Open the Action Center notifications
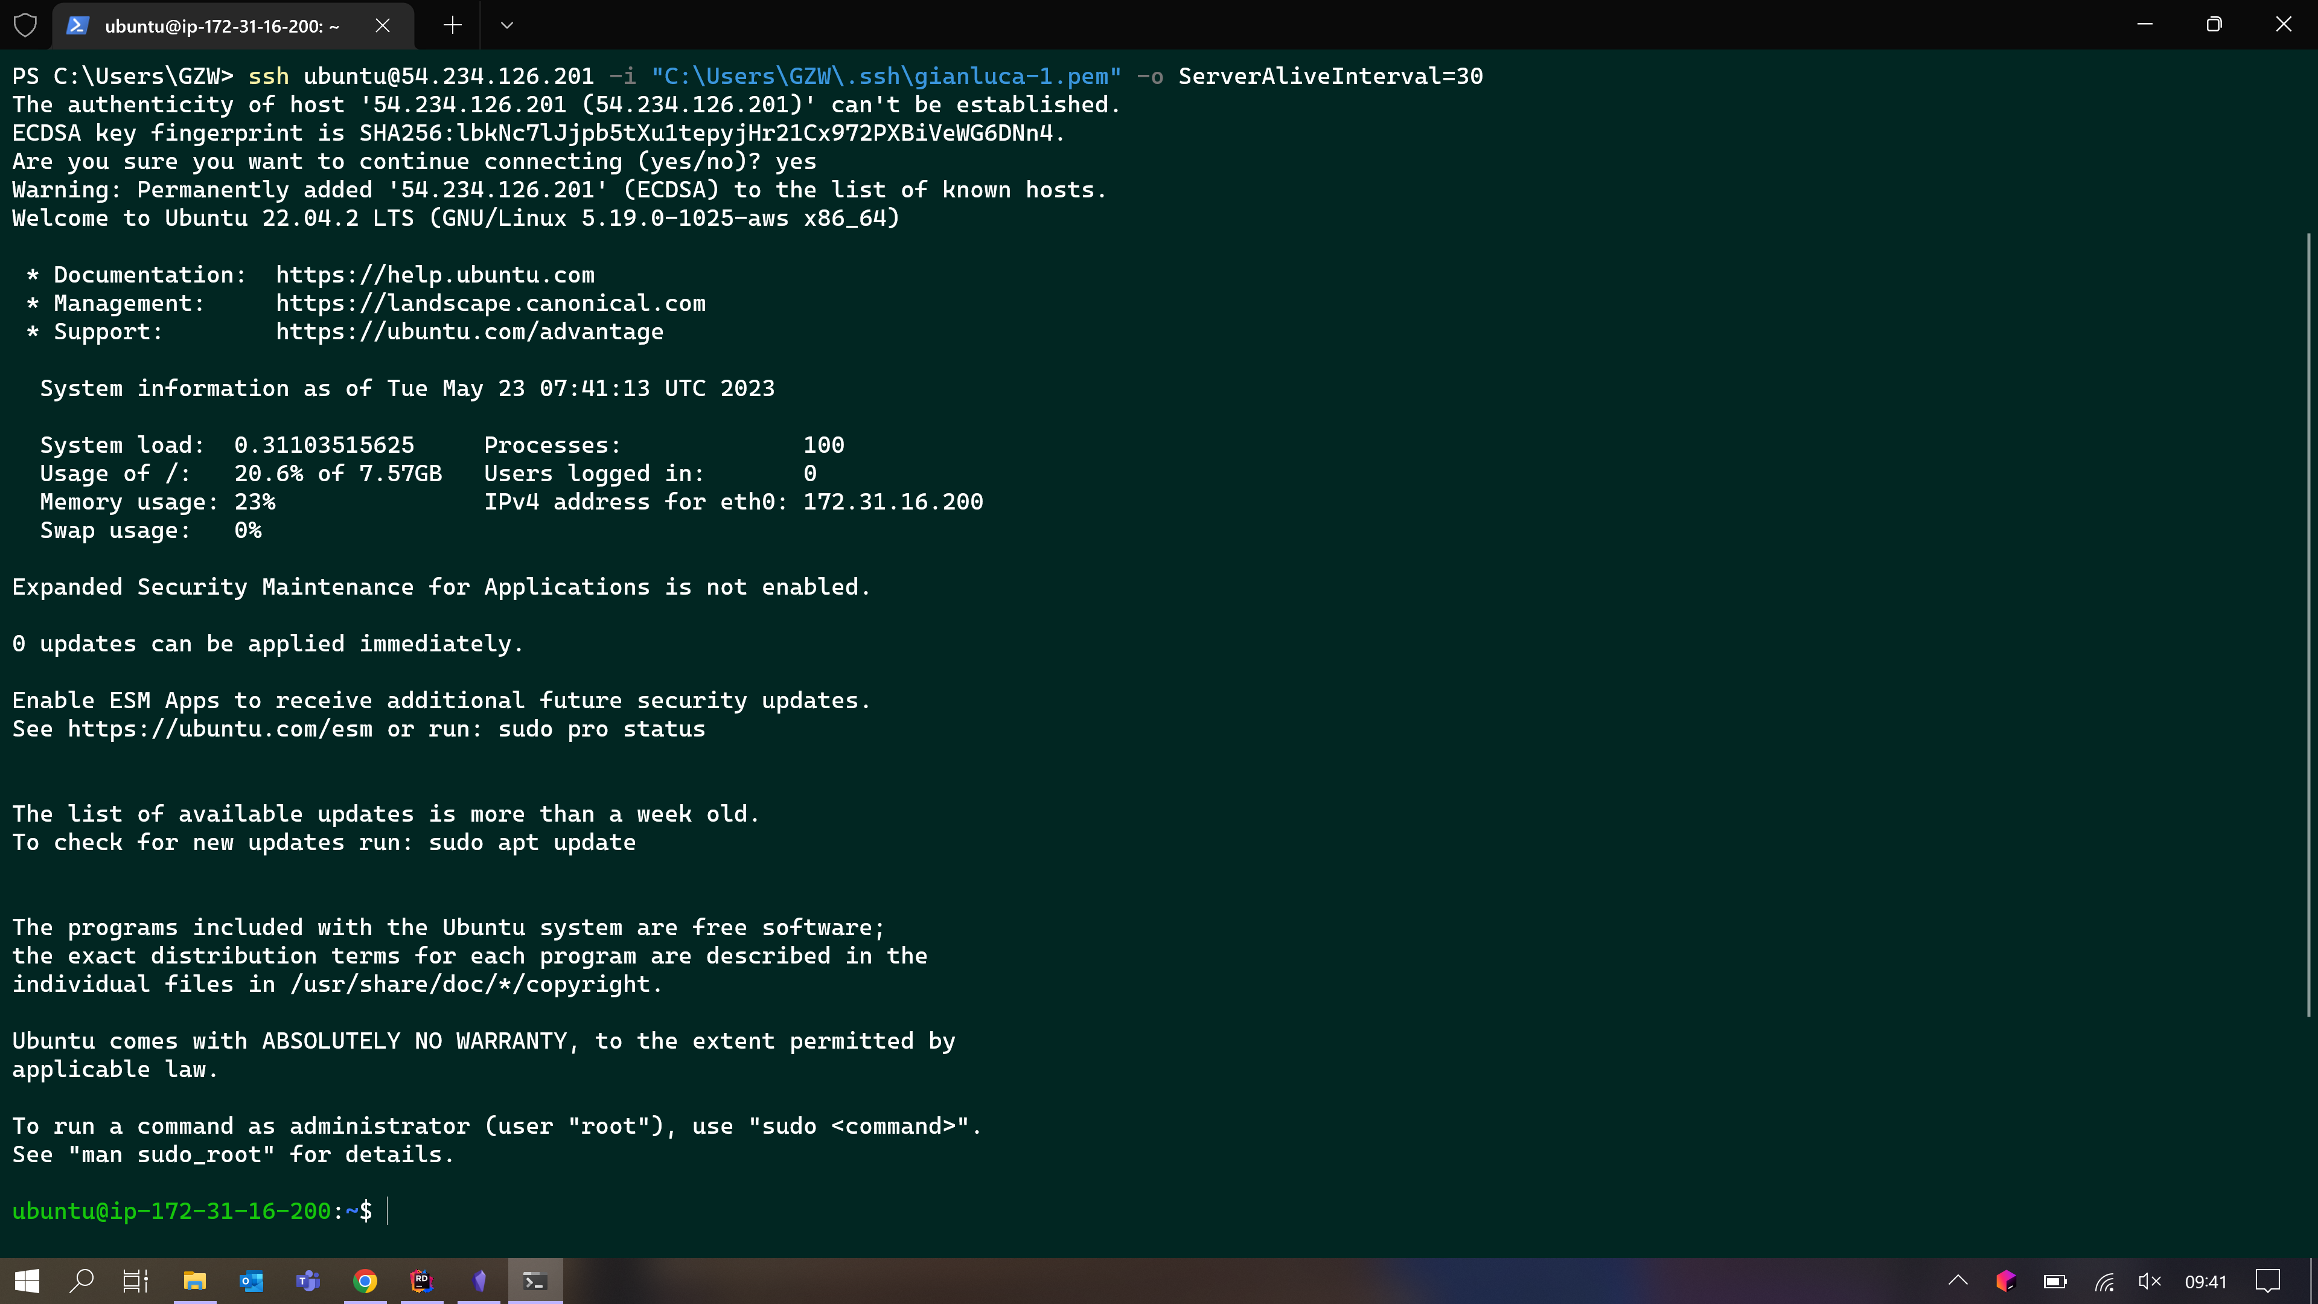Viewport: 2318px width, 1304px height. 2268,1280
